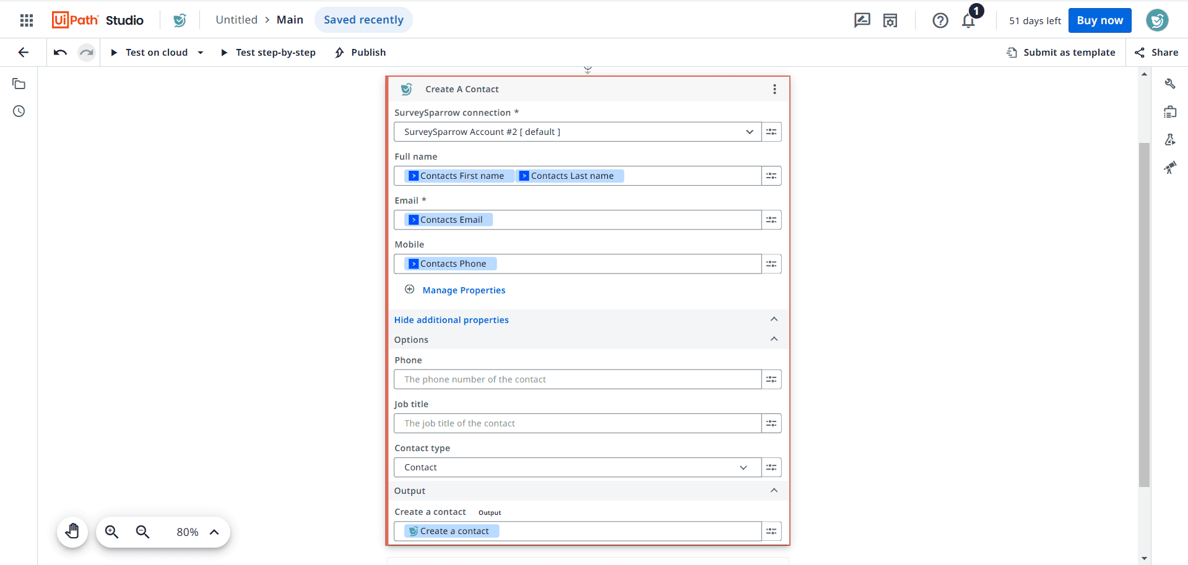Click Manage Properties link

click(x=464, y=290)
